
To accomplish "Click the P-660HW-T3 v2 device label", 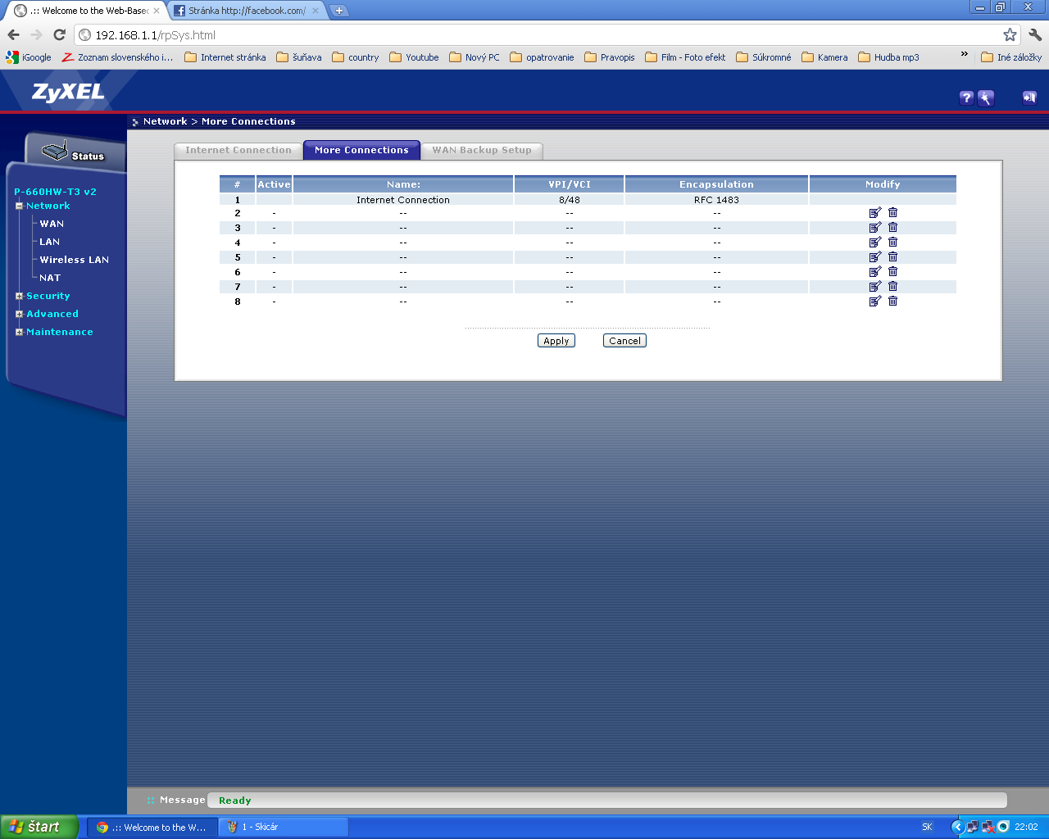I will (x=55, y=192).
